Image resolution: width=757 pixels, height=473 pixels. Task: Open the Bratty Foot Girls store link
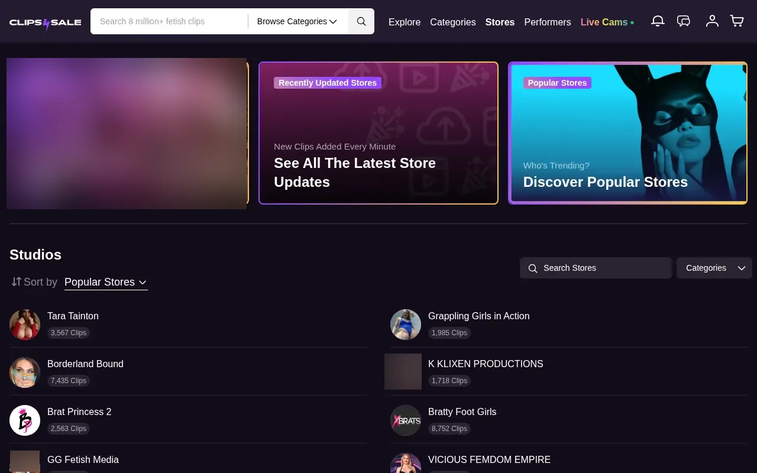(x=462, y=412)
